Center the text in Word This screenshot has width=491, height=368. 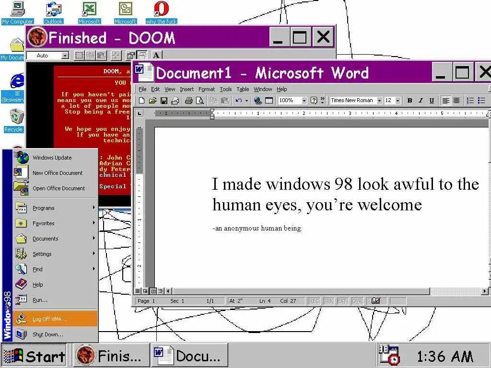[456, 101]
